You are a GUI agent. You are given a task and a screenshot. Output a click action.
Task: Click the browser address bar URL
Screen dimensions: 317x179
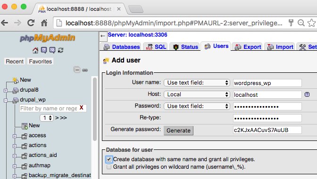coord(174,23)
